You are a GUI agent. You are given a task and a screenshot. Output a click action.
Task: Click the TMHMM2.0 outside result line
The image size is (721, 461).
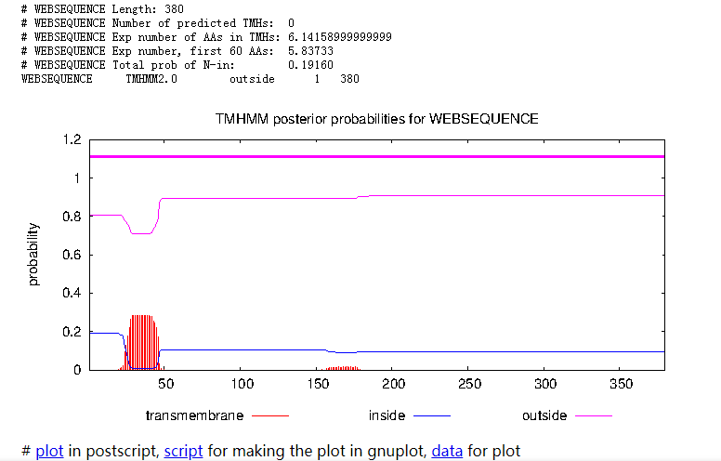point(190,79)
